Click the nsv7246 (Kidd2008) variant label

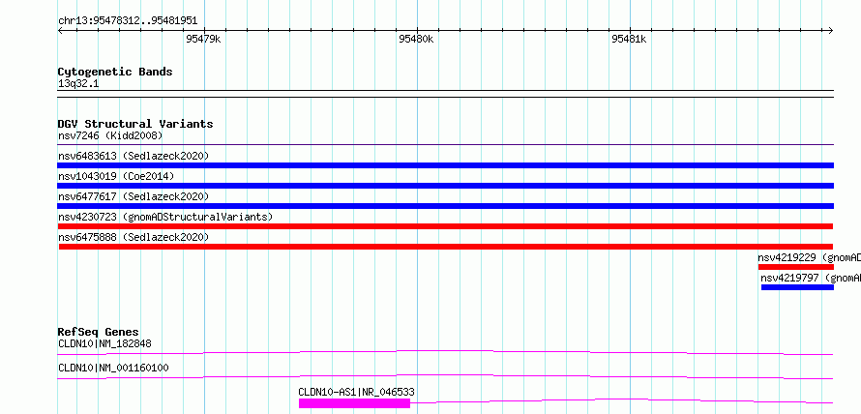click(x=110, y=135)
